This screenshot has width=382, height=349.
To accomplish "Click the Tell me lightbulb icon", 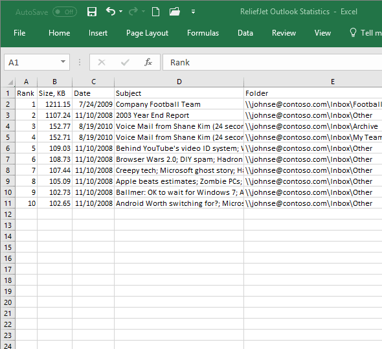I will point(353,32).
